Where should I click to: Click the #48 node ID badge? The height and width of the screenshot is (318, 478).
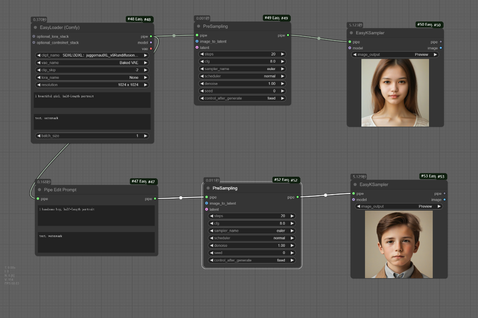coord(147,20)
